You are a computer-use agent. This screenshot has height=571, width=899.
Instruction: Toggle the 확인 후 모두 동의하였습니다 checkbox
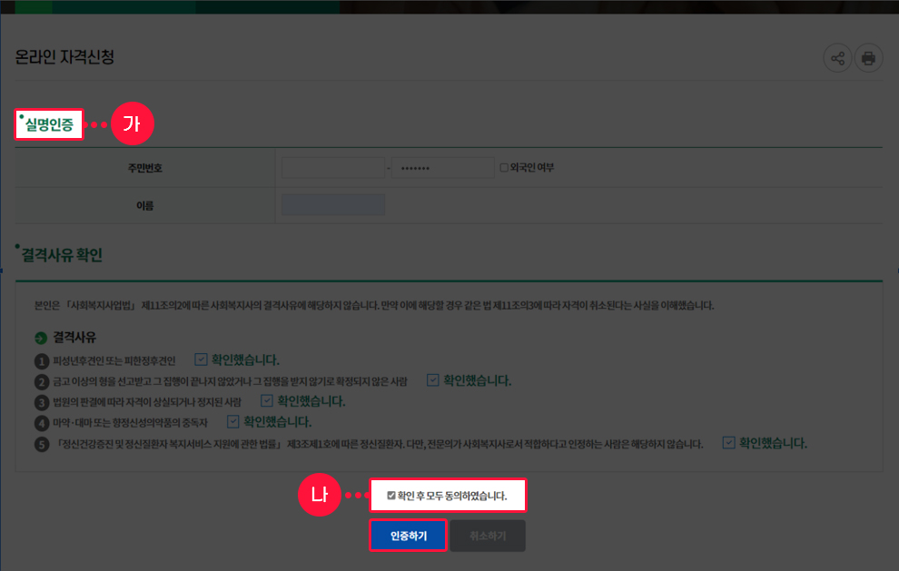coord(389,496)
